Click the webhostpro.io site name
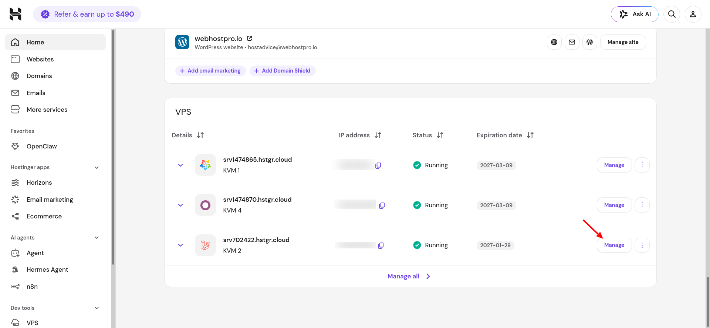The height and width of the screenshot is (328, 710). [x=219, y=39]
